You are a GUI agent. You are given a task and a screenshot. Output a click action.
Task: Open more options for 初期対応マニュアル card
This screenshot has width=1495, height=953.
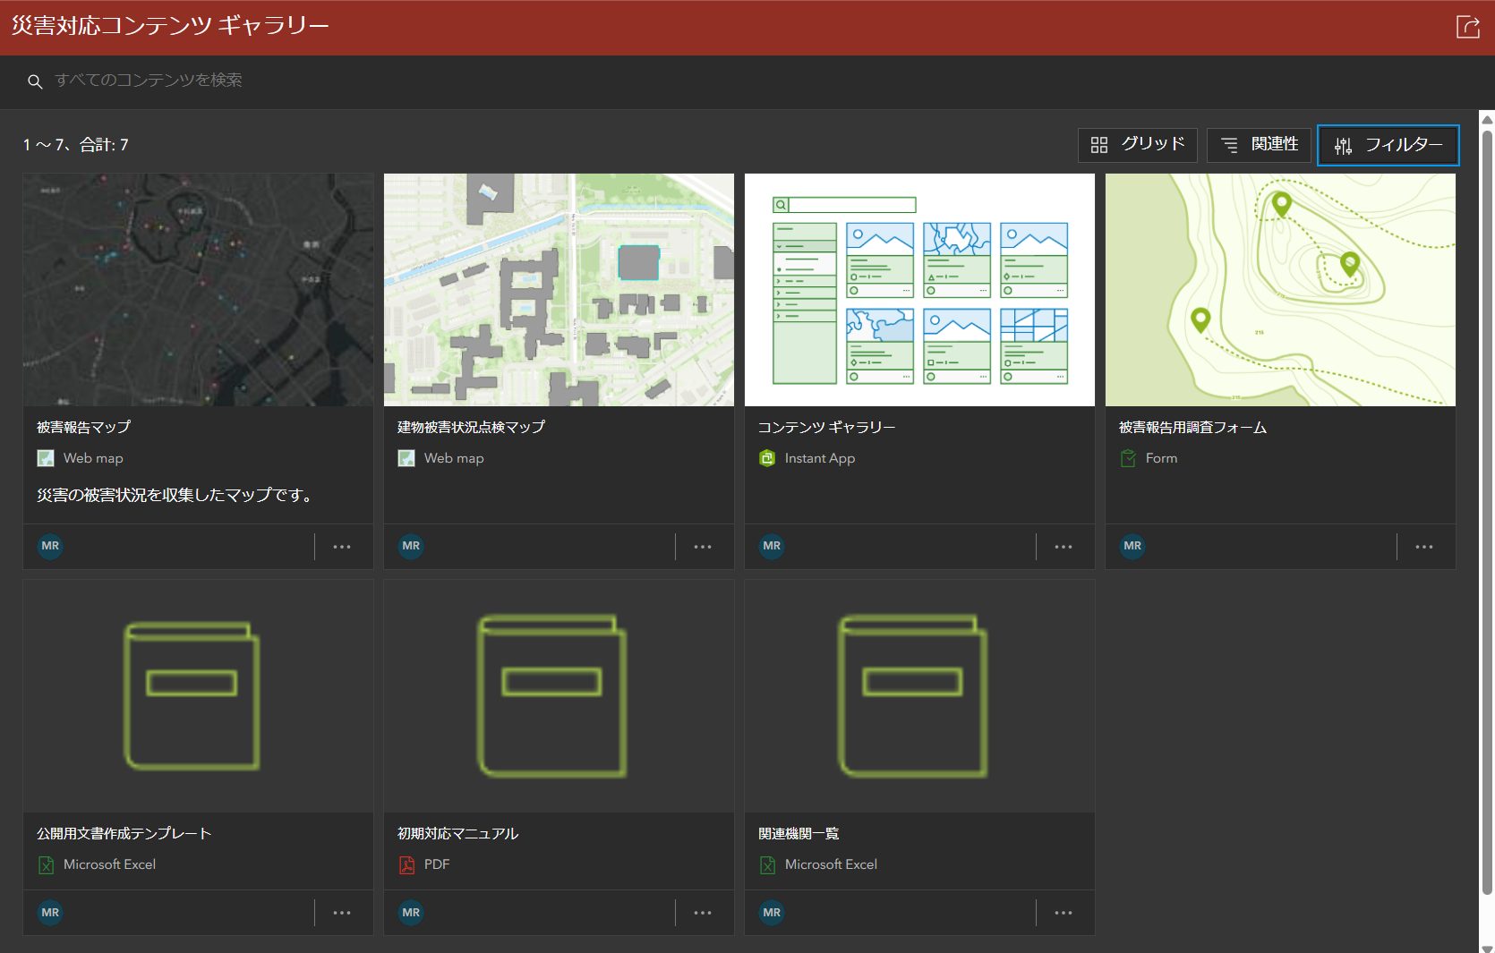click(703, 913)
